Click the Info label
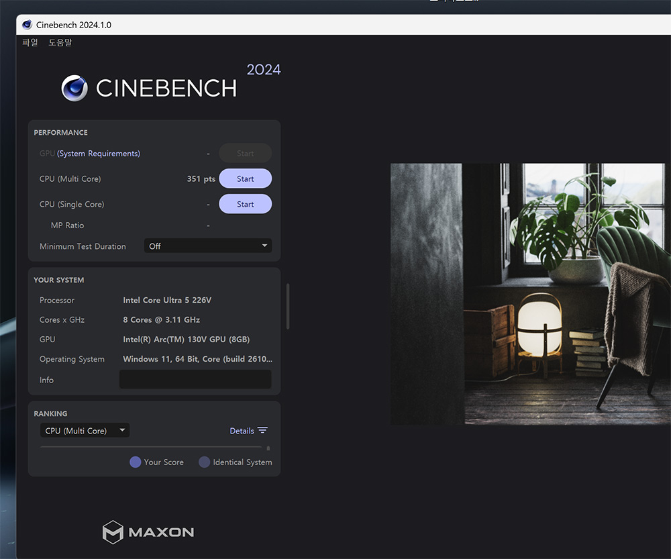 tap(47, 380)
